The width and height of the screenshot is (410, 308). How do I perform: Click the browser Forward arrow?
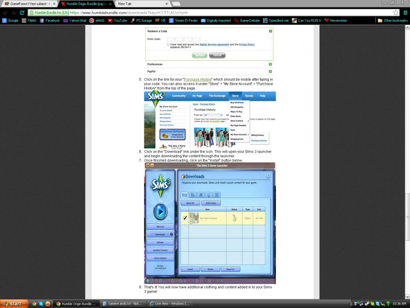[x=14, y=13]
